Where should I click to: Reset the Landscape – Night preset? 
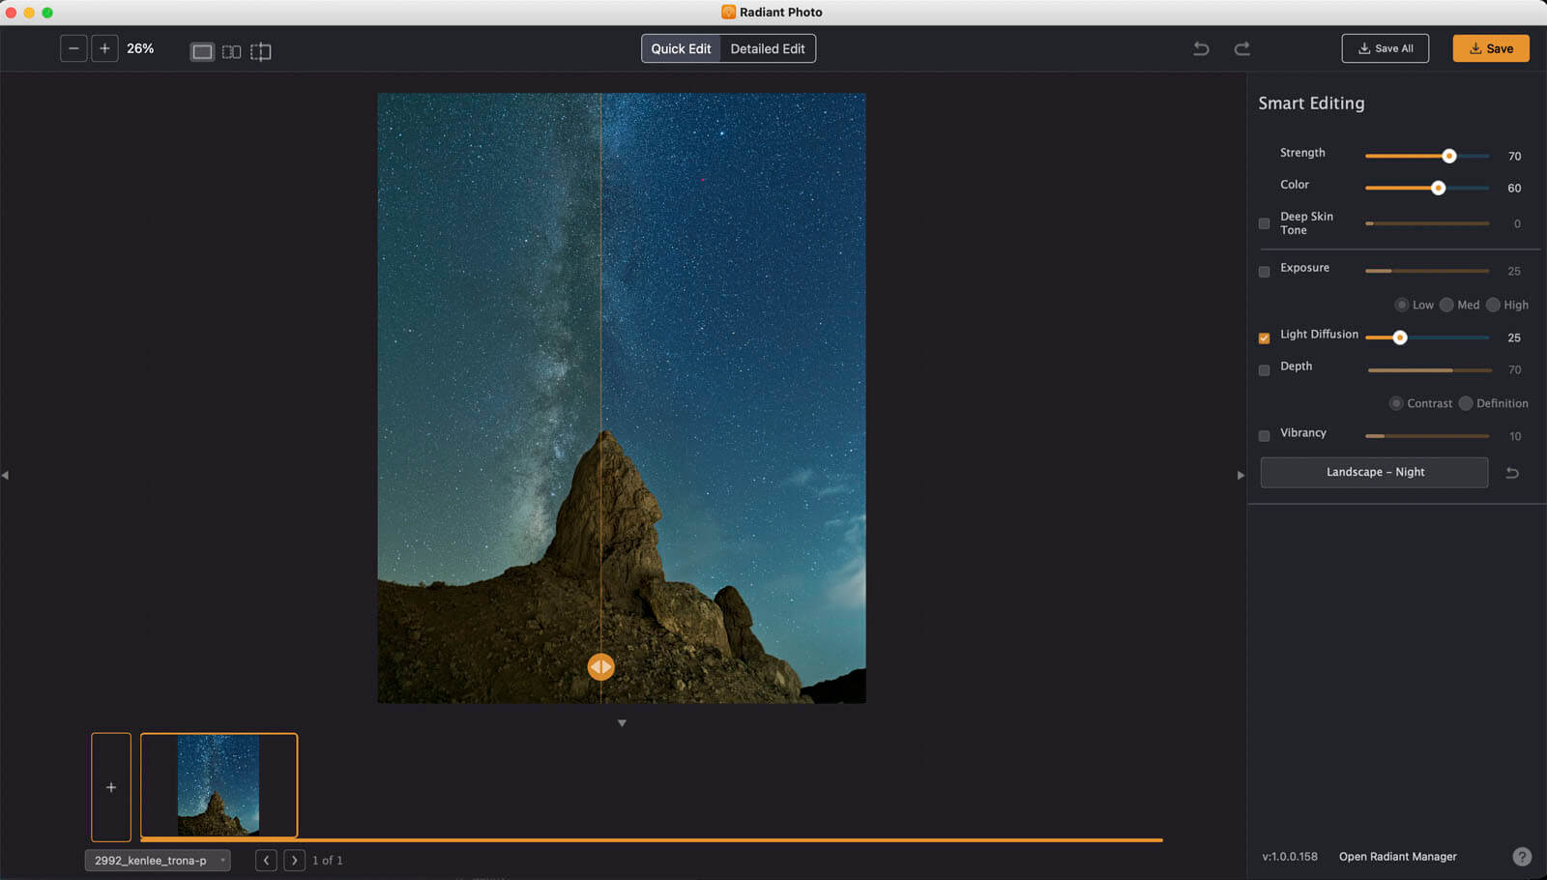[x=1512, y=473]
